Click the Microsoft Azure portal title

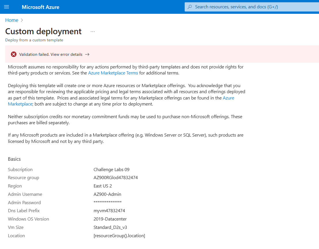[41, 7]
